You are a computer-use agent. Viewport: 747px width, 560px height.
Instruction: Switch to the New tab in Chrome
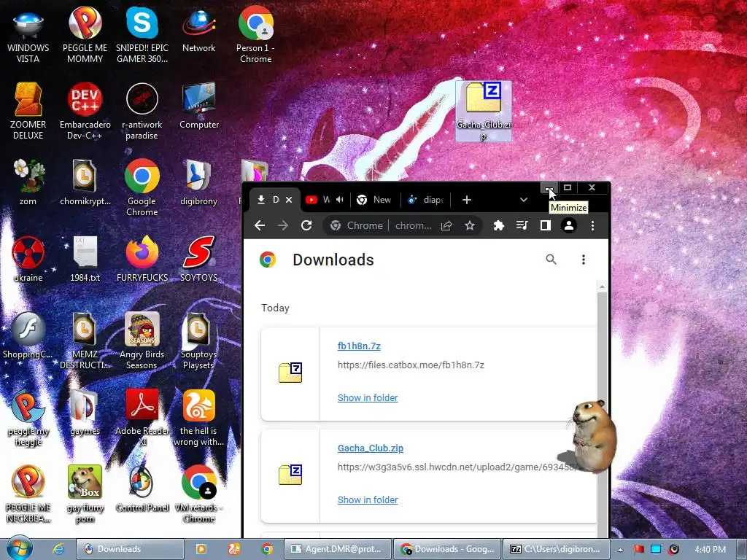375,200
